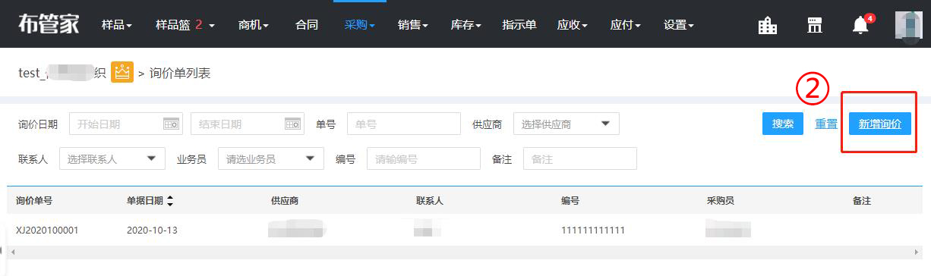Click the 重置 link
The width and height of the screenshot is (931, 276).
point(826,124)
